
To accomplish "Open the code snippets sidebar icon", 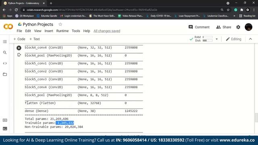I will 5,63.
